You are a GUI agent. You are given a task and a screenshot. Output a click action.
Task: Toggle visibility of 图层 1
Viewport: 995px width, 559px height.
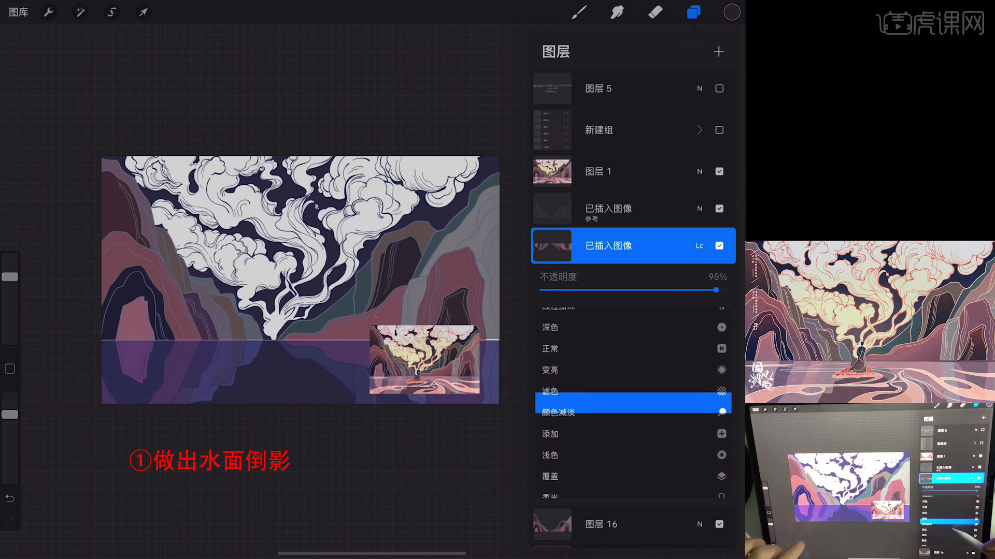[719, 171]
